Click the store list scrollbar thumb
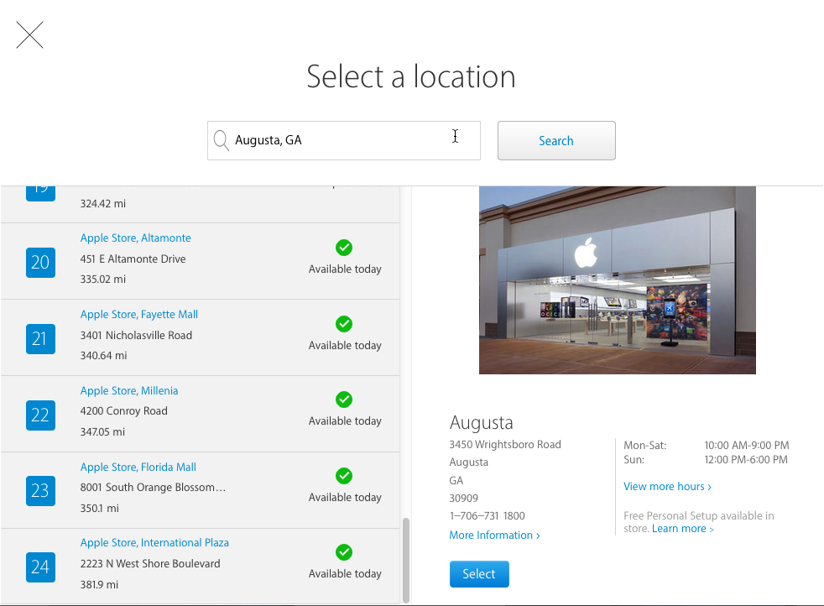Screen dimensions: 824x606 point(405,561)
